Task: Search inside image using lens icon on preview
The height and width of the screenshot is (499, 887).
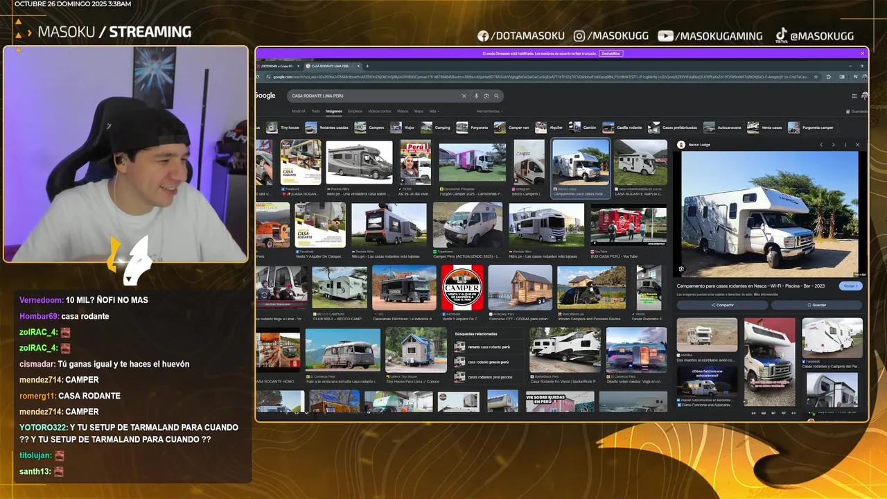Action: click(x=681, y=269)
